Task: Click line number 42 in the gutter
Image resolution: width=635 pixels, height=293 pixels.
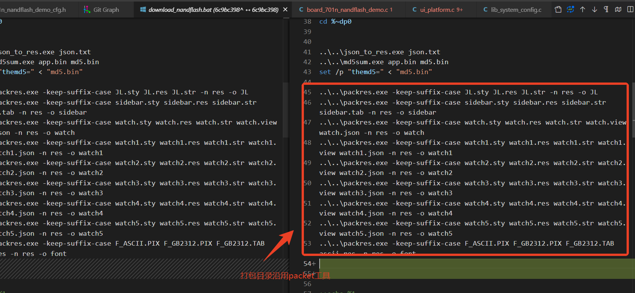Action: [x=307, y=62]
